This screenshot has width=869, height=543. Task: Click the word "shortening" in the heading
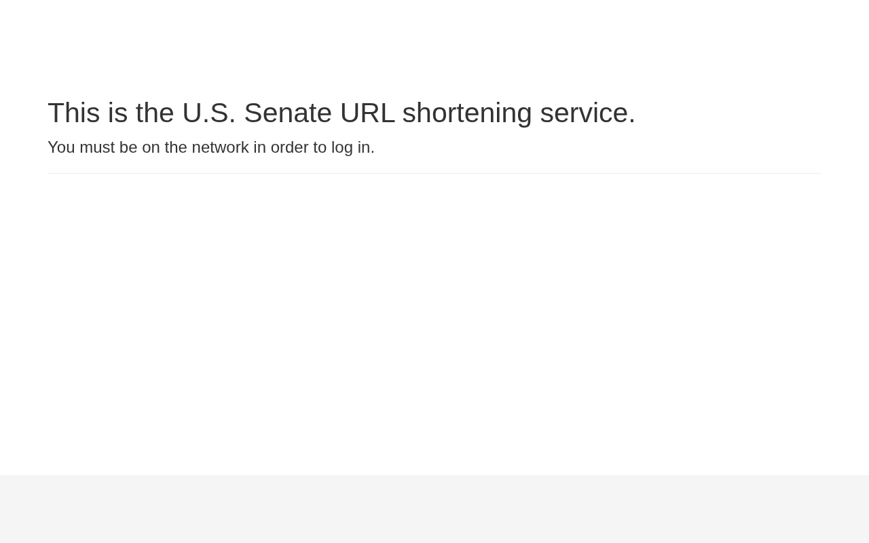point(467,113)
